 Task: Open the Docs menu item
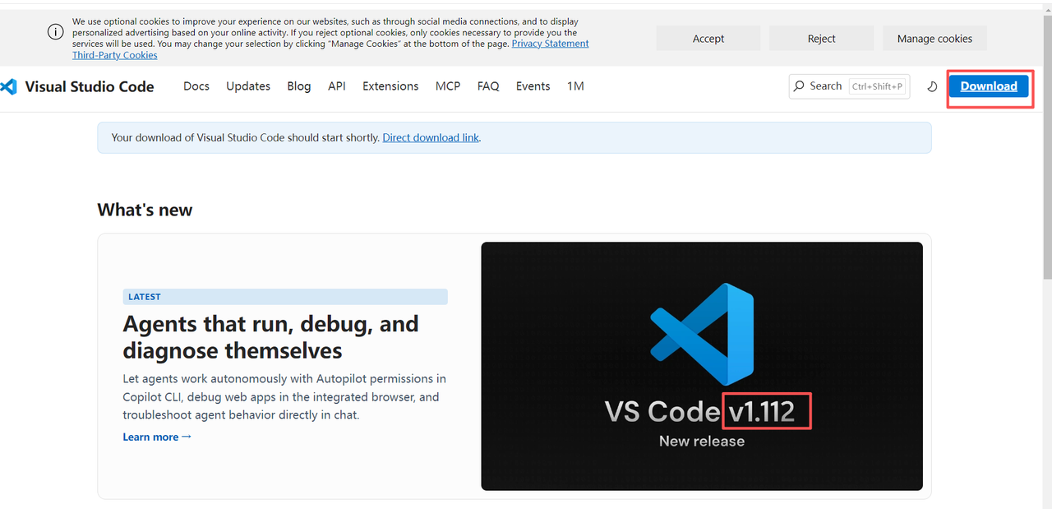click(x=196, y=86)
